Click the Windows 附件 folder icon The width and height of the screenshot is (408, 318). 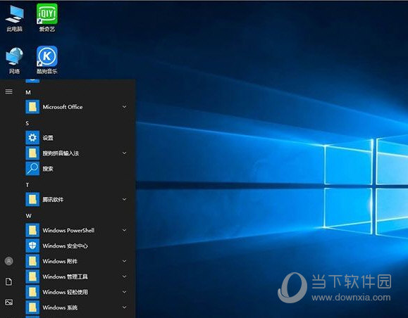[x=32, y=261]
